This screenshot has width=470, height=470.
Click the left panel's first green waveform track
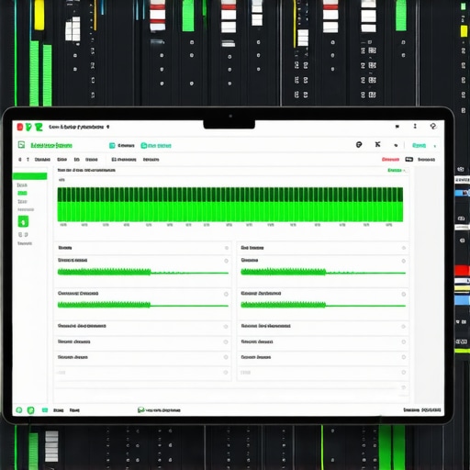tap(143, 272)
